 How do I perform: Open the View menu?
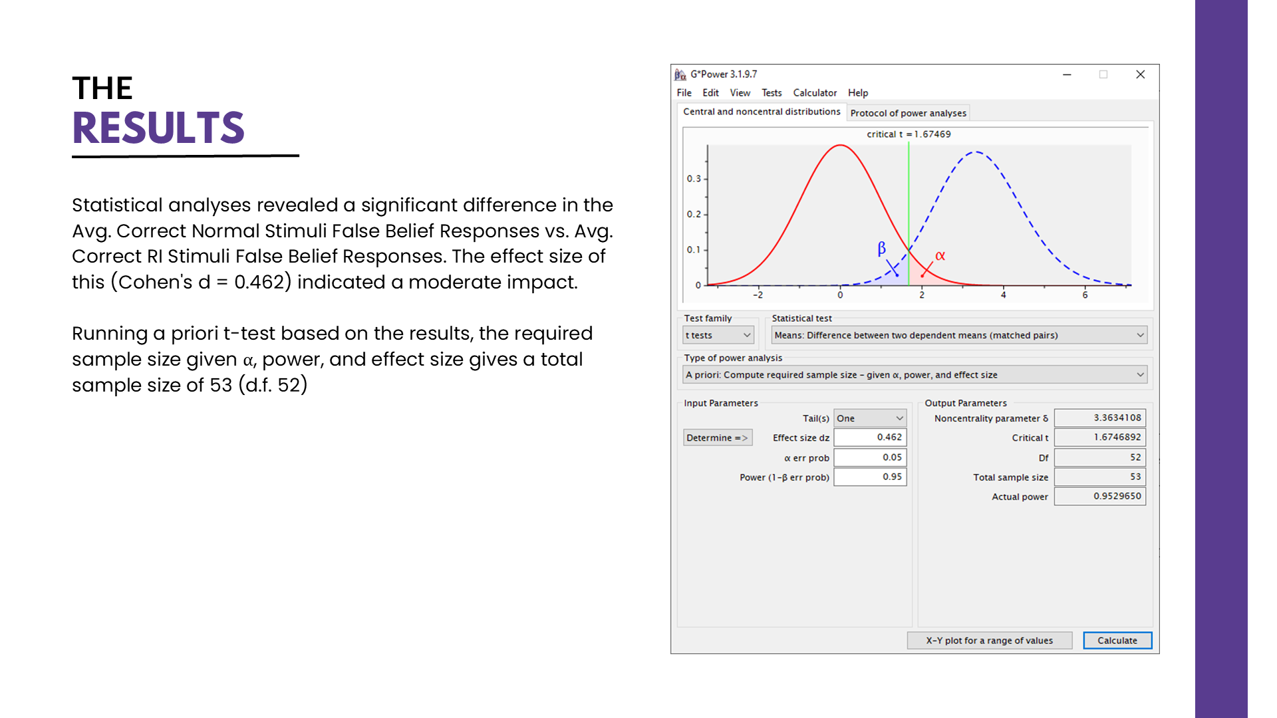pos(740,93)
